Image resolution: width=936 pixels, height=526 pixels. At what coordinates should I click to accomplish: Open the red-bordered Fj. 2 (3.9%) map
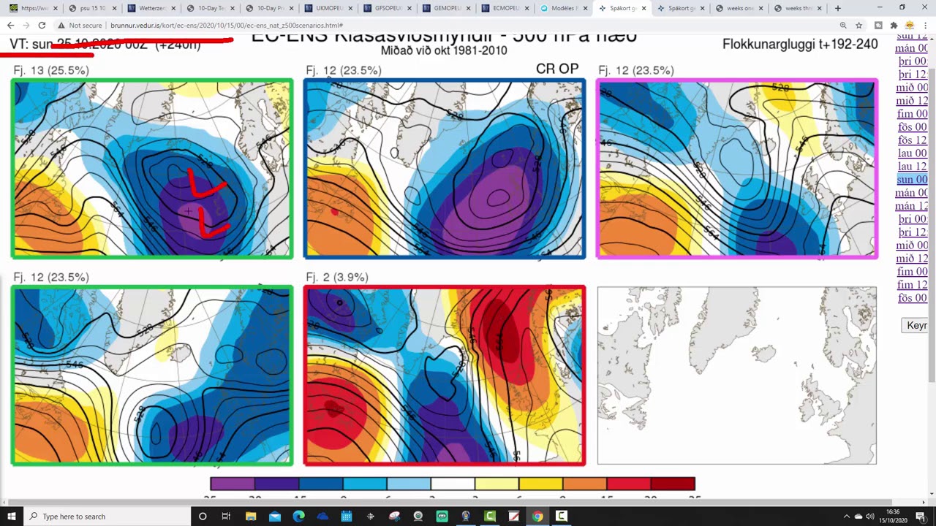click(x=445, y=376)
